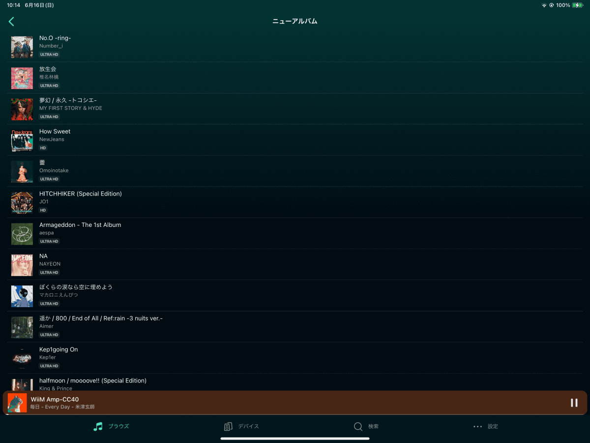Tap the Wi-Fi icon in status bar
The width and height of the screenshot is (590, 443).
544,5
